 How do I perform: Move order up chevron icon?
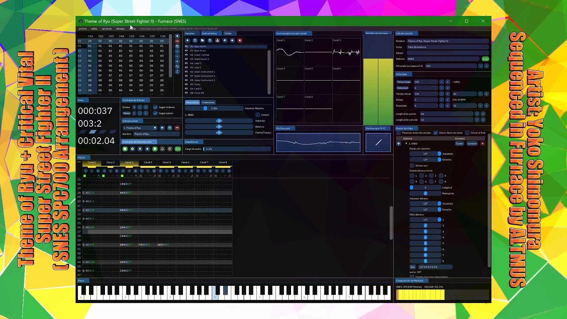(177, 51)
